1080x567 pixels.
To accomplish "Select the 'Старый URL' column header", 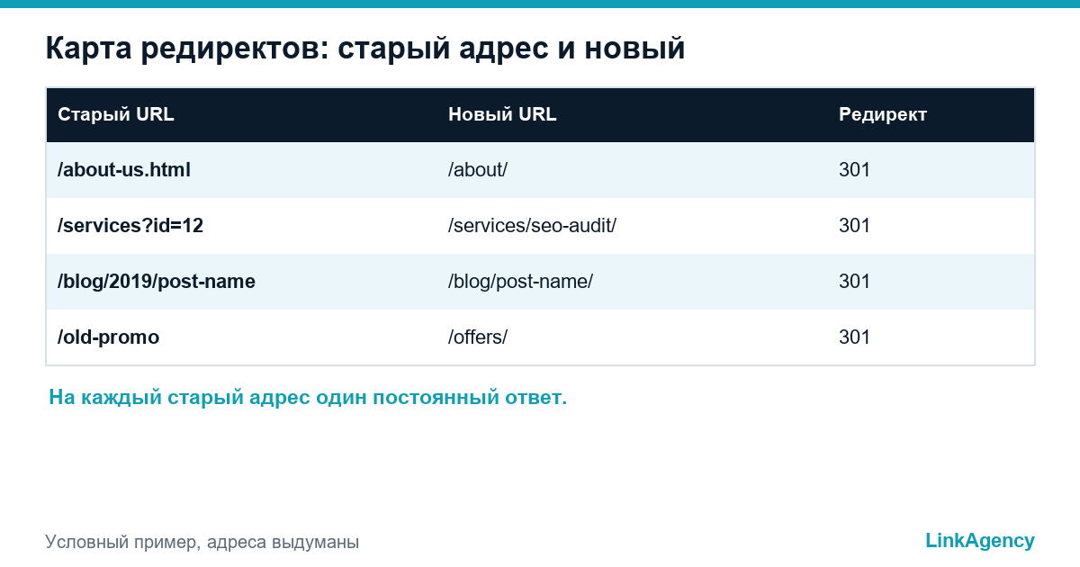I will 116,114.
